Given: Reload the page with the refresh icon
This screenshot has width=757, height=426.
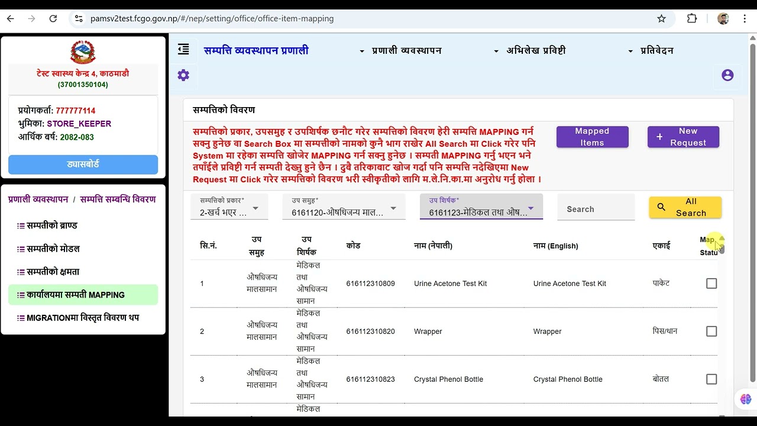Looking at the screenshot, I should (53, 18).
